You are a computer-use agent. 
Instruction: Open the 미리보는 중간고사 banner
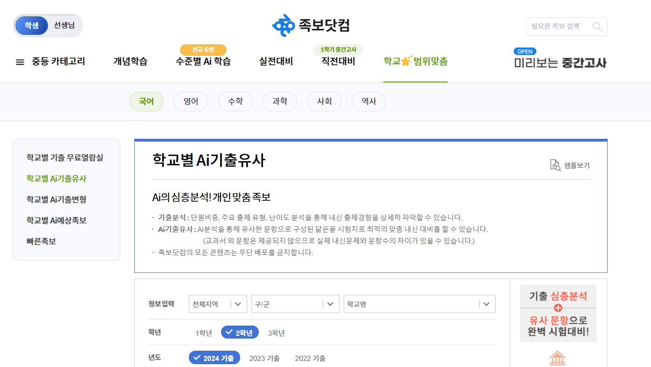point(560,59)
